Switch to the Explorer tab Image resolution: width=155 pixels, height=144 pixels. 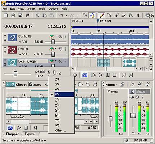(30, 134)
